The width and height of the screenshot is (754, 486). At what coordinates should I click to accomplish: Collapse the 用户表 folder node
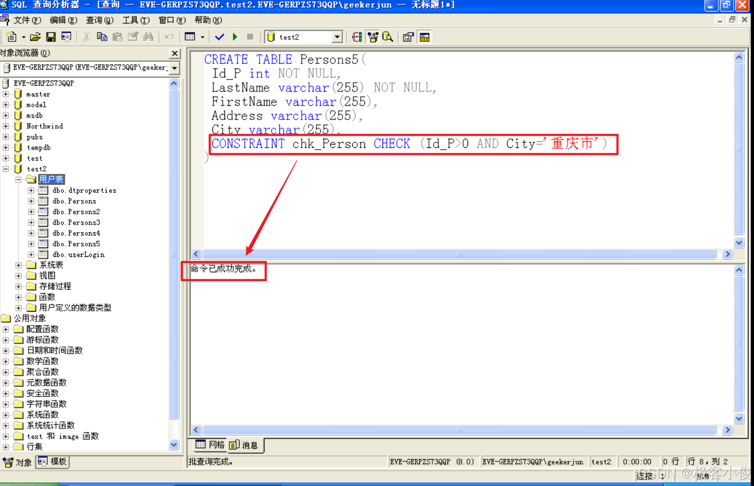[18, 180]
